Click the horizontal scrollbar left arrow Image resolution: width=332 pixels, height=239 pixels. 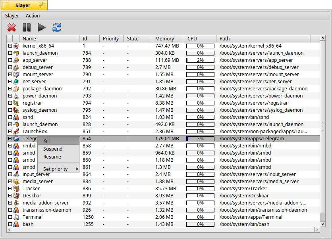9,229
